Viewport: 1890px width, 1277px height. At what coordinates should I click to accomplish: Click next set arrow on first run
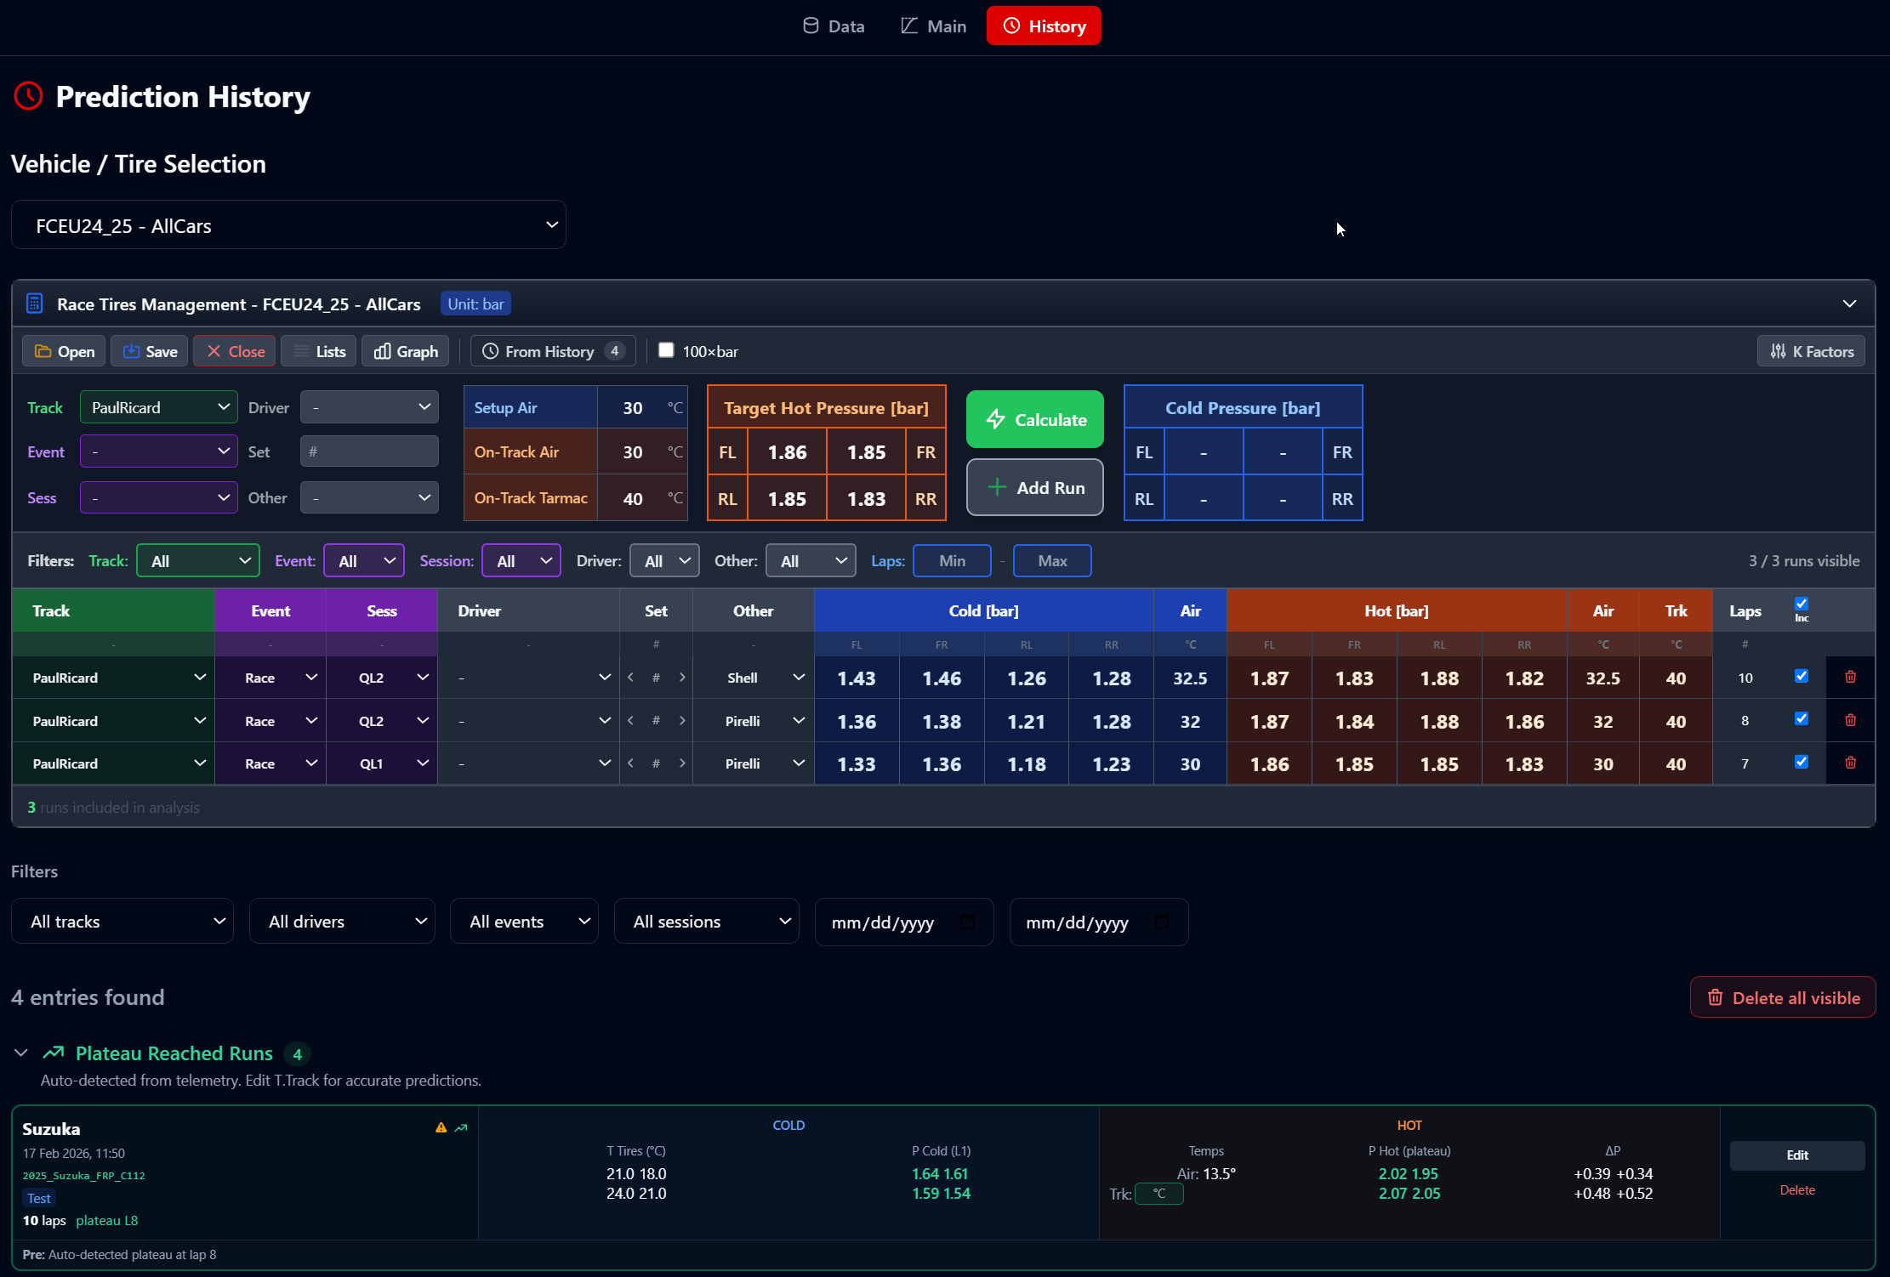(x=682, y=678)
